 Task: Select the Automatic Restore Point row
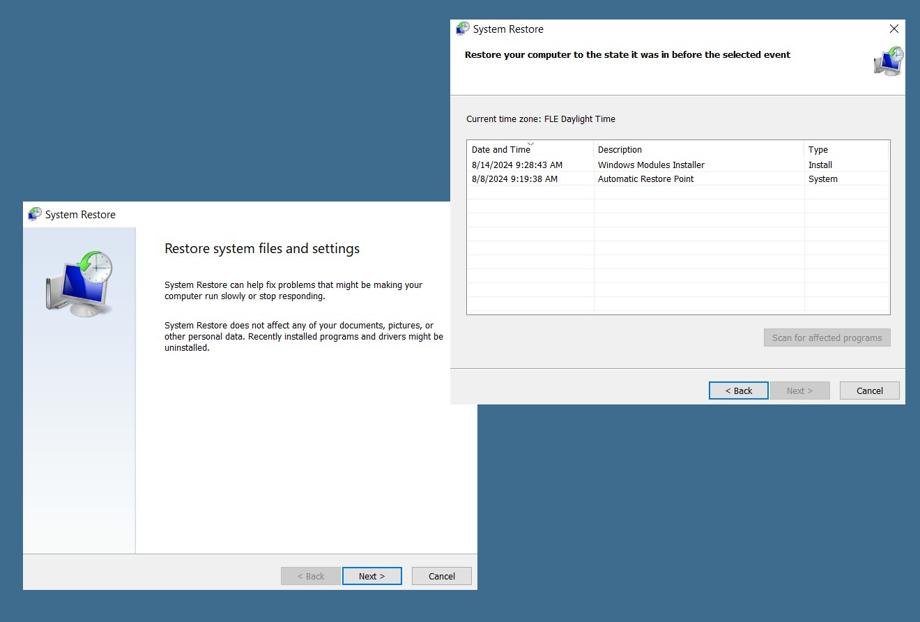[x=677, y=179]
